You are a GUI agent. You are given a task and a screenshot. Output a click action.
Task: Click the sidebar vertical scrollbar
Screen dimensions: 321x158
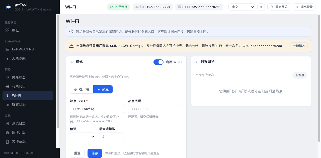pos(58,71)
